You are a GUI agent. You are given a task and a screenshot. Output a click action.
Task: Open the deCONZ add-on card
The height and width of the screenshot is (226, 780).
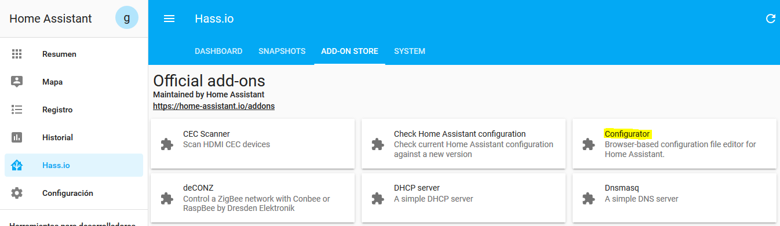(253, 198)
